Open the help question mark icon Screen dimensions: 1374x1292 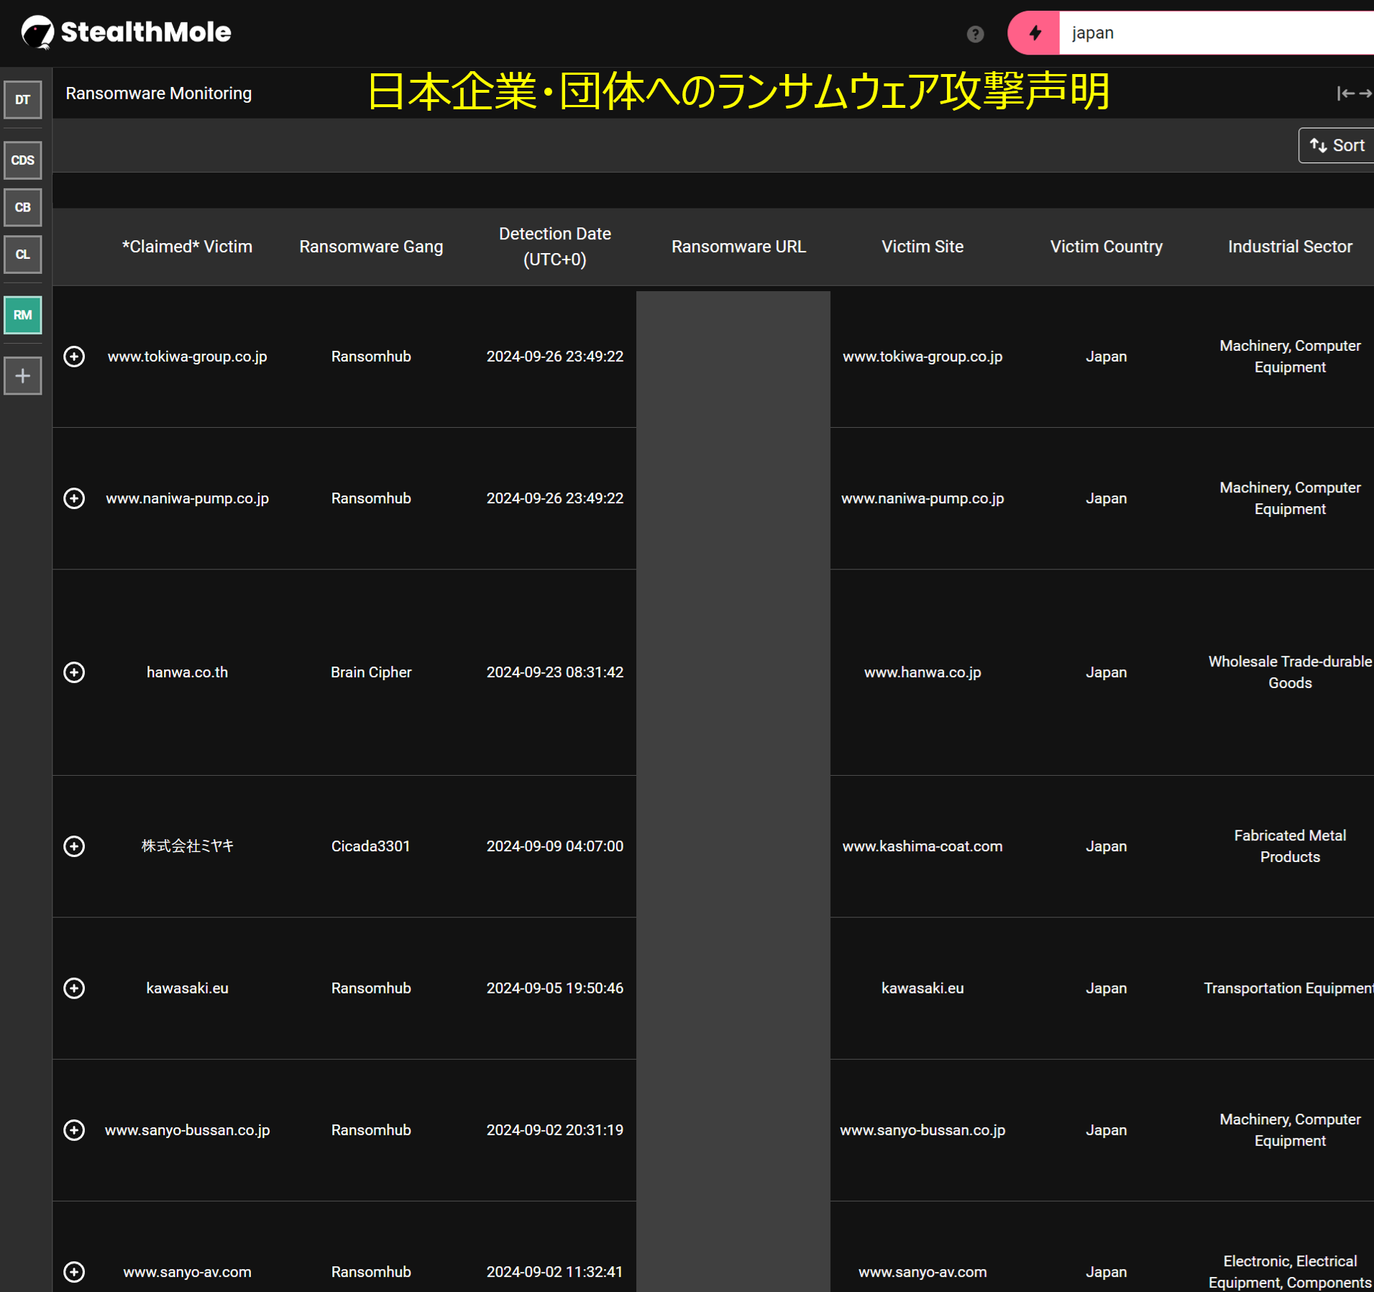975,34
